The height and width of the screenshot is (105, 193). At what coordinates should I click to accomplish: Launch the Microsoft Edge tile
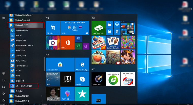[x=82, y=65]
